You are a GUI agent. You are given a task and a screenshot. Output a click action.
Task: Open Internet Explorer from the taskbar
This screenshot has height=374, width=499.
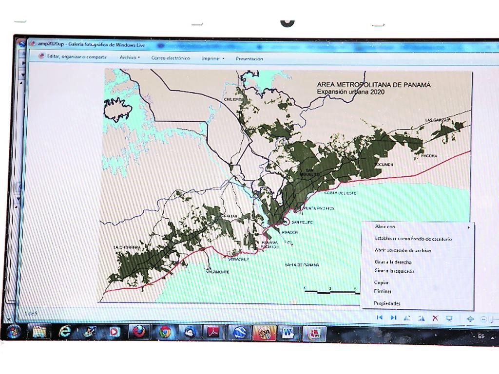coord(64,332)
